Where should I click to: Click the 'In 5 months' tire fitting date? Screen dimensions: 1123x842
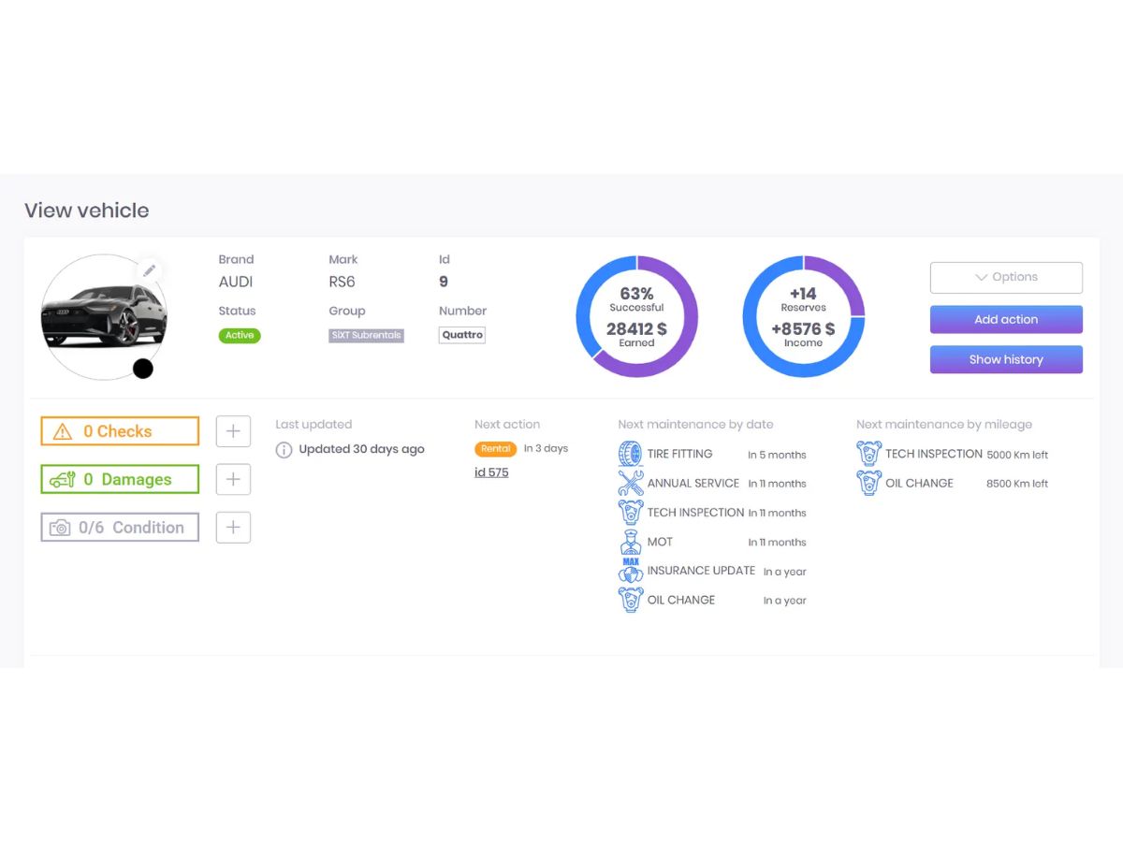tap(777, 455)
